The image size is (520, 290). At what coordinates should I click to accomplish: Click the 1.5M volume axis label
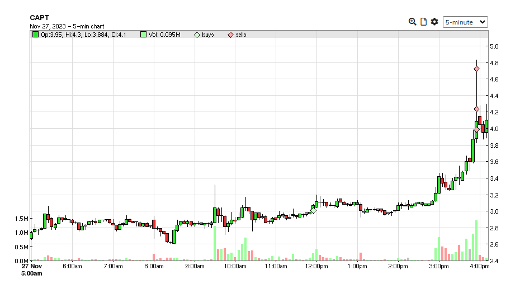(22, 219)
